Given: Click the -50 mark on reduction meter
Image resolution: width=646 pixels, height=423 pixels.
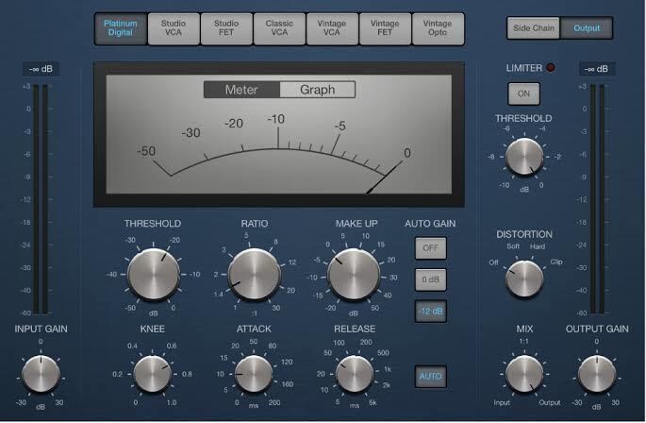Looking at the screenshot, I should (x=146, y=151).
